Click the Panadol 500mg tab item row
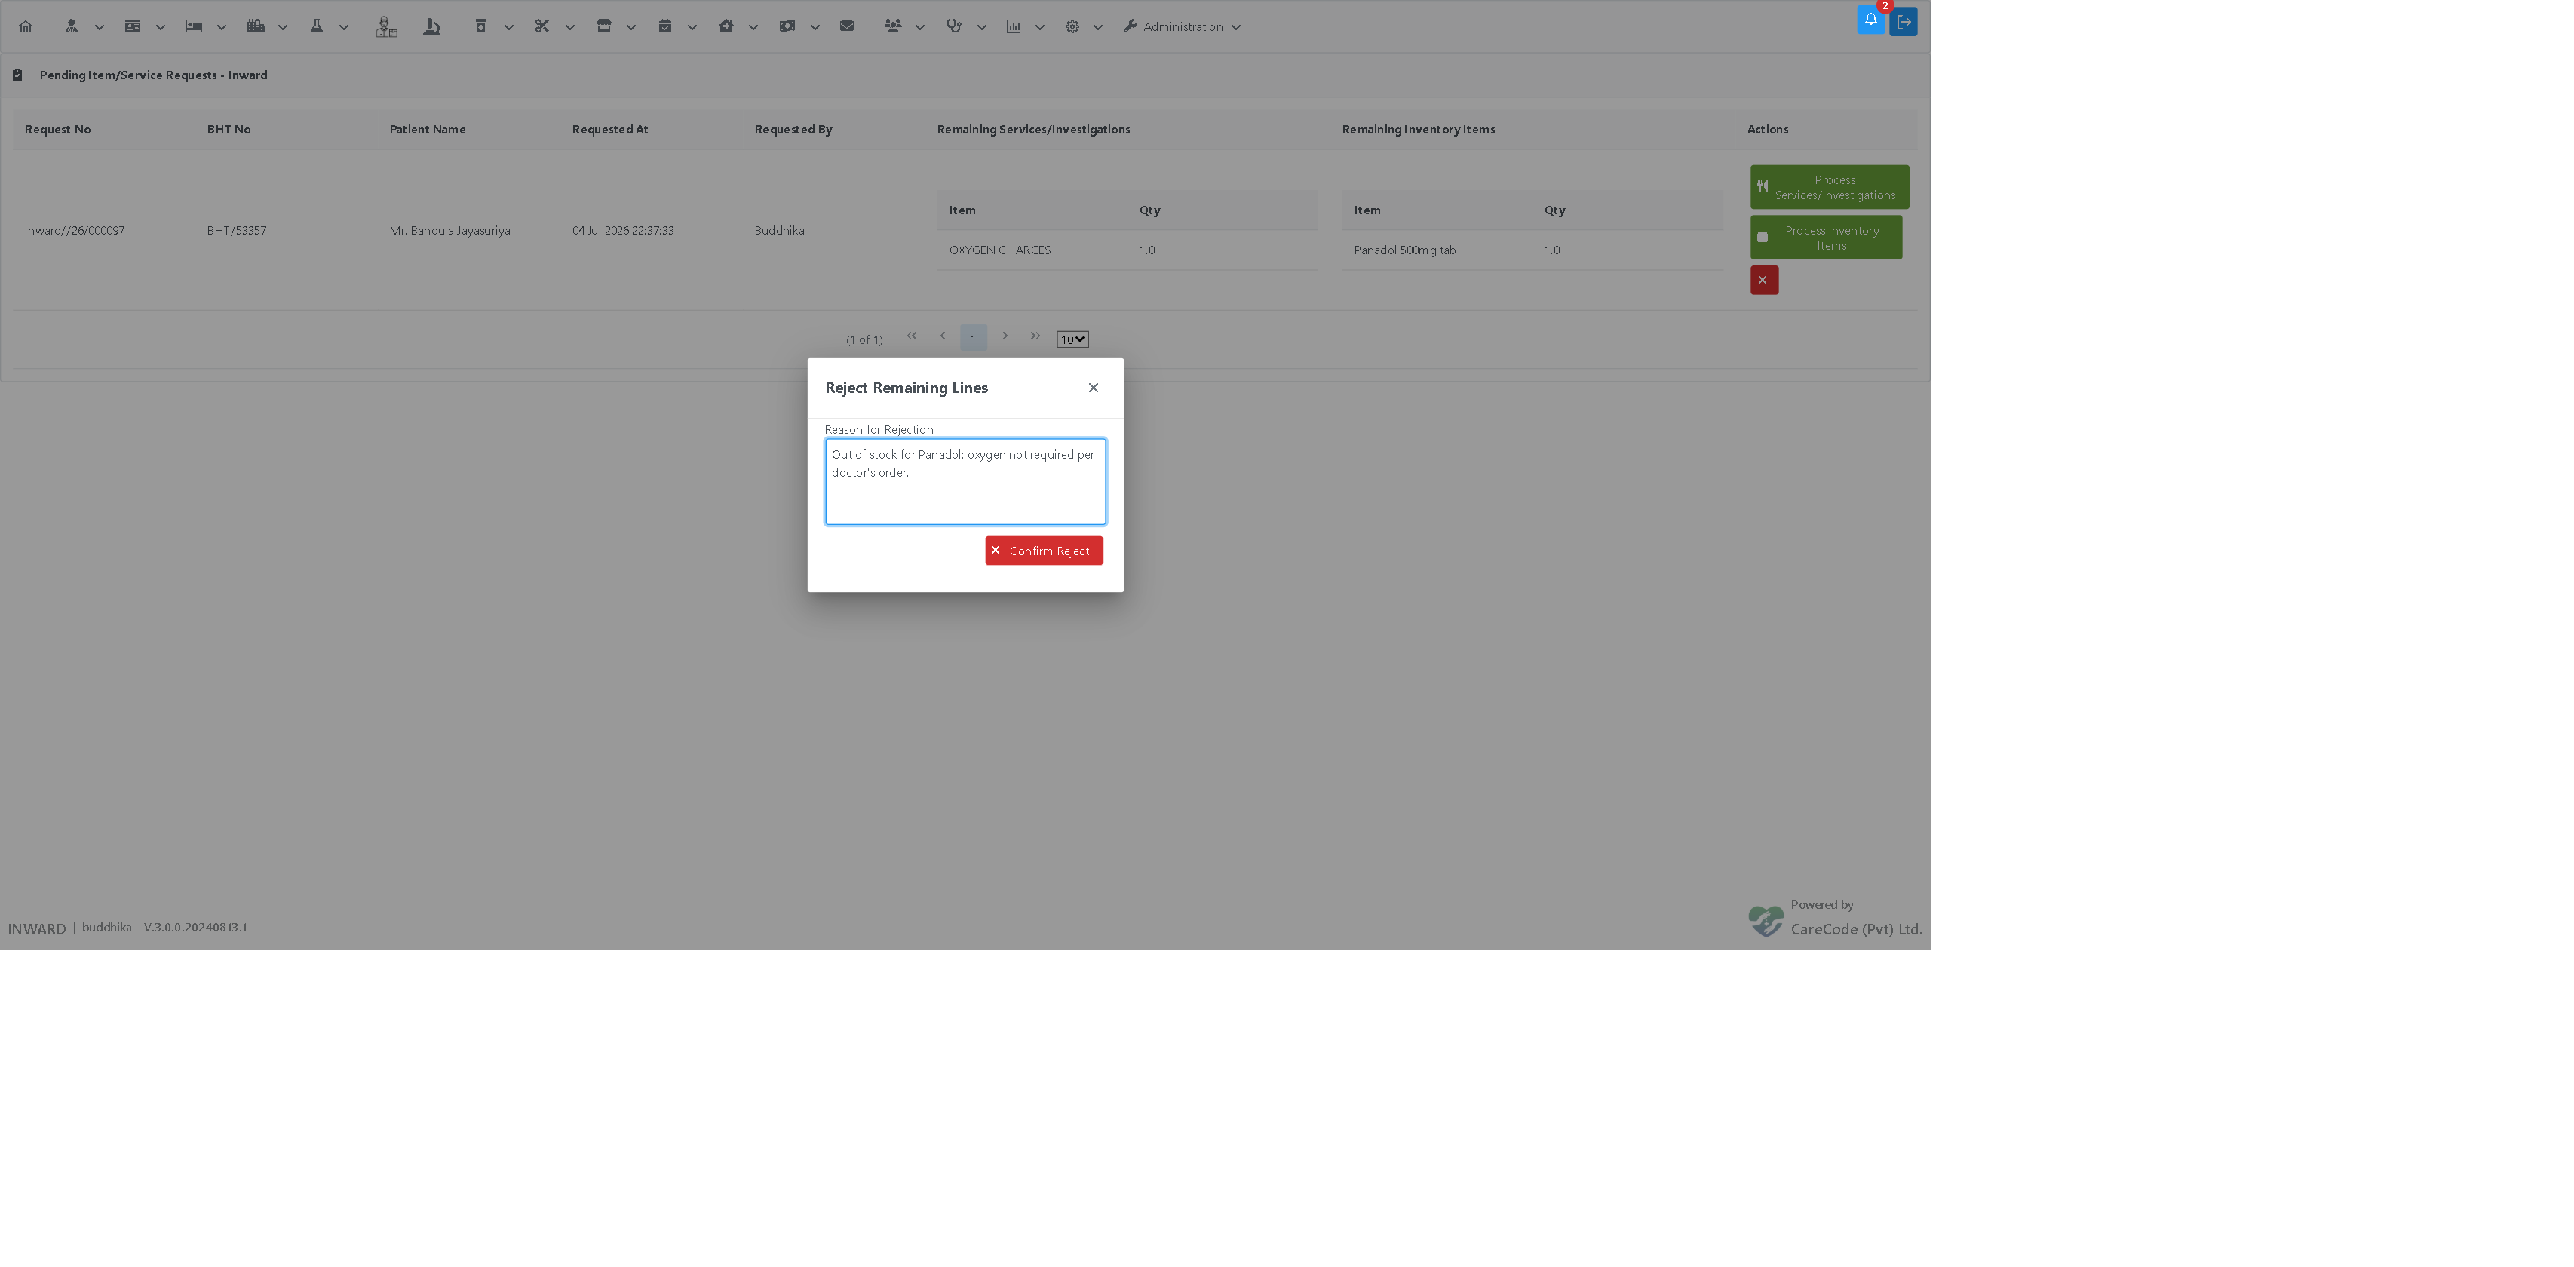 point(1532,250)
